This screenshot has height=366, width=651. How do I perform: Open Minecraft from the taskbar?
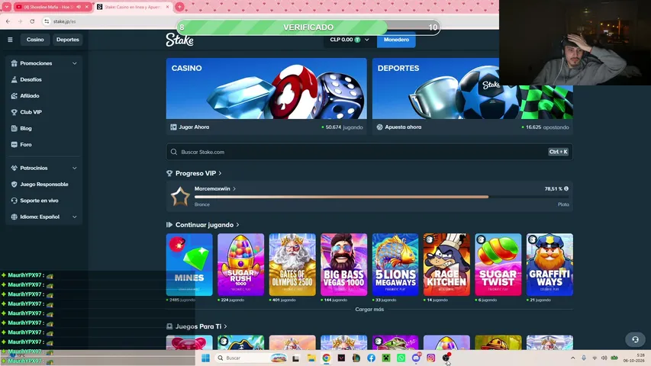pyautogui.click(x=386, y=358)
